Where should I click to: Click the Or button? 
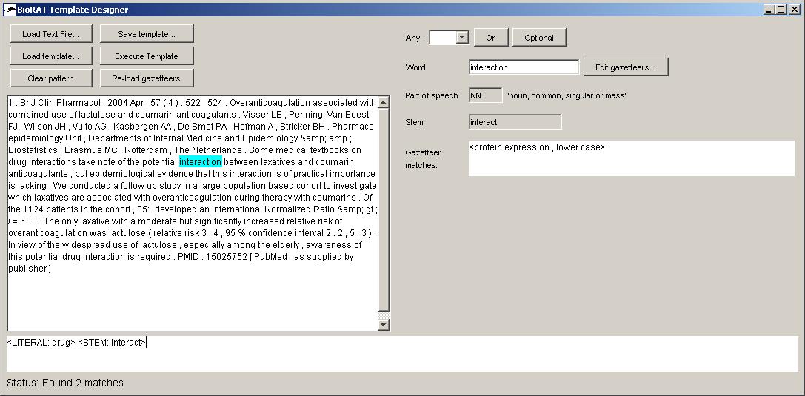[x=490, y=38]
